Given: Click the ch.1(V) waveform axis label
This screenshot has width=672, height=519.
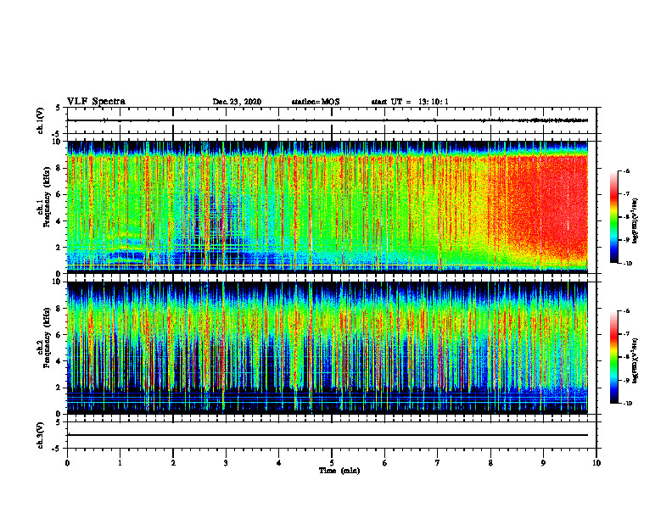Looking at the screenshot, I should coord(41,120).
